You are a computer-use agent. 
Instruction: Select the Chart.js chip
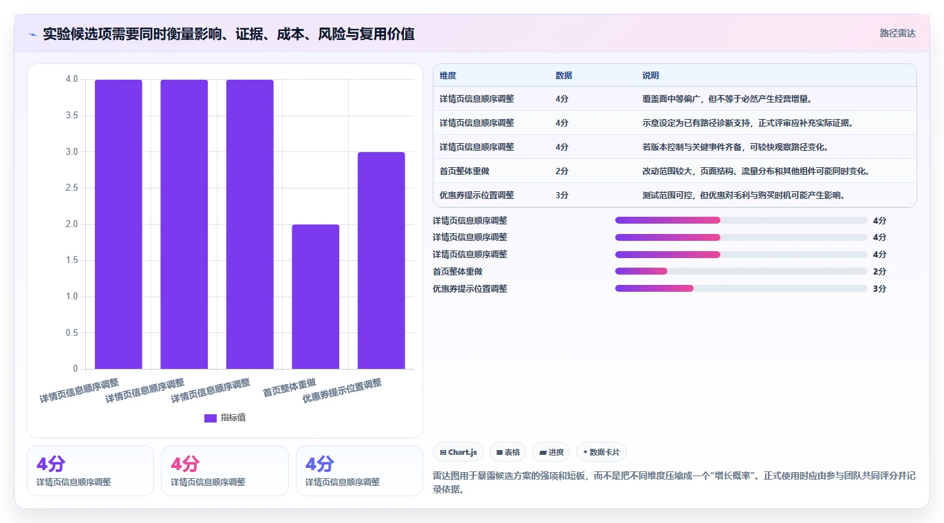click(x=458, y=452)
